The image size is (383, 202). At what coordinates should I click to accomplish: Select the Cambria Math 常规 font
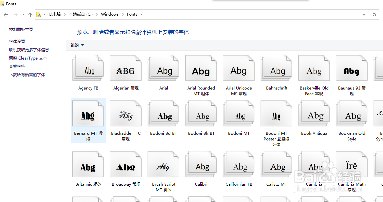(352, 164)
